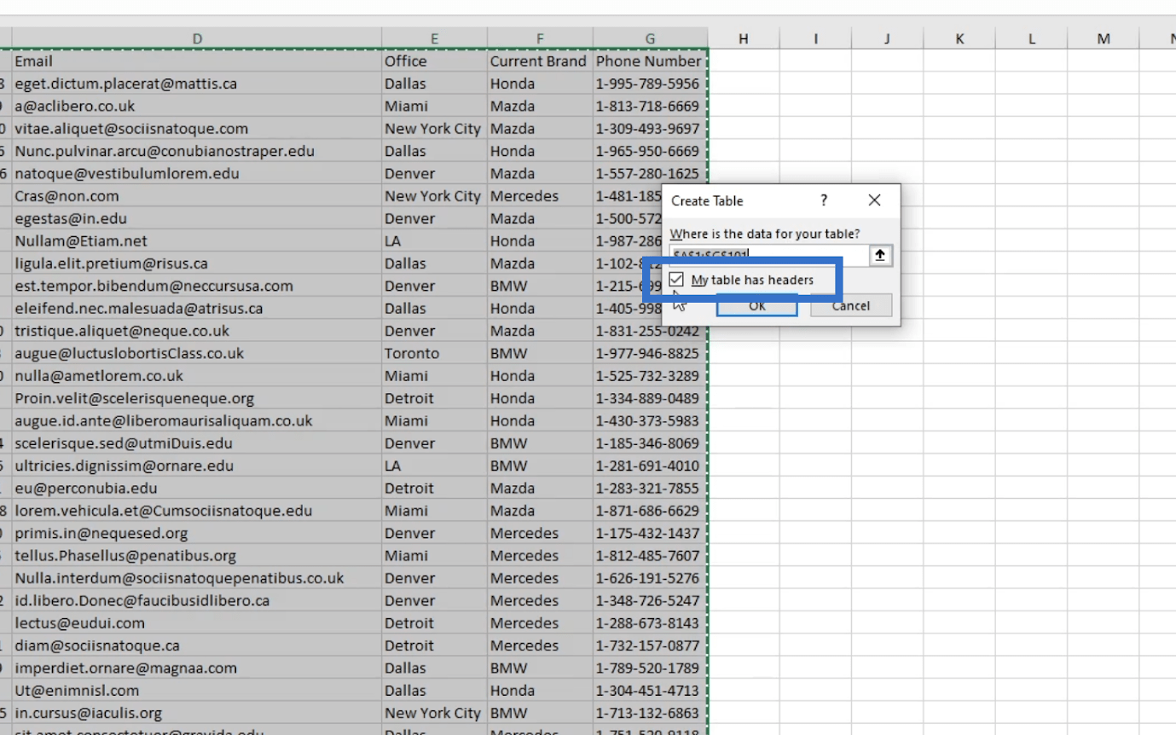Select column M header
1176x735 pixels.
click(x=1104, y=38)
